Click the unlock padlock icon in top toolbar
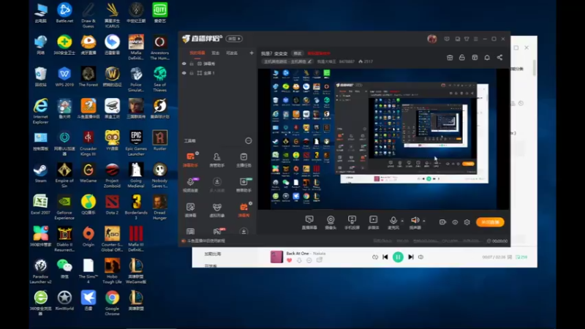The image size is (585, 329). [462, 58]
